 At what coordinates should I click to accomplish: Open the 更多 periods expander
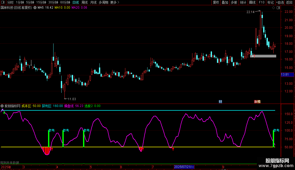(x=115, y=2)
